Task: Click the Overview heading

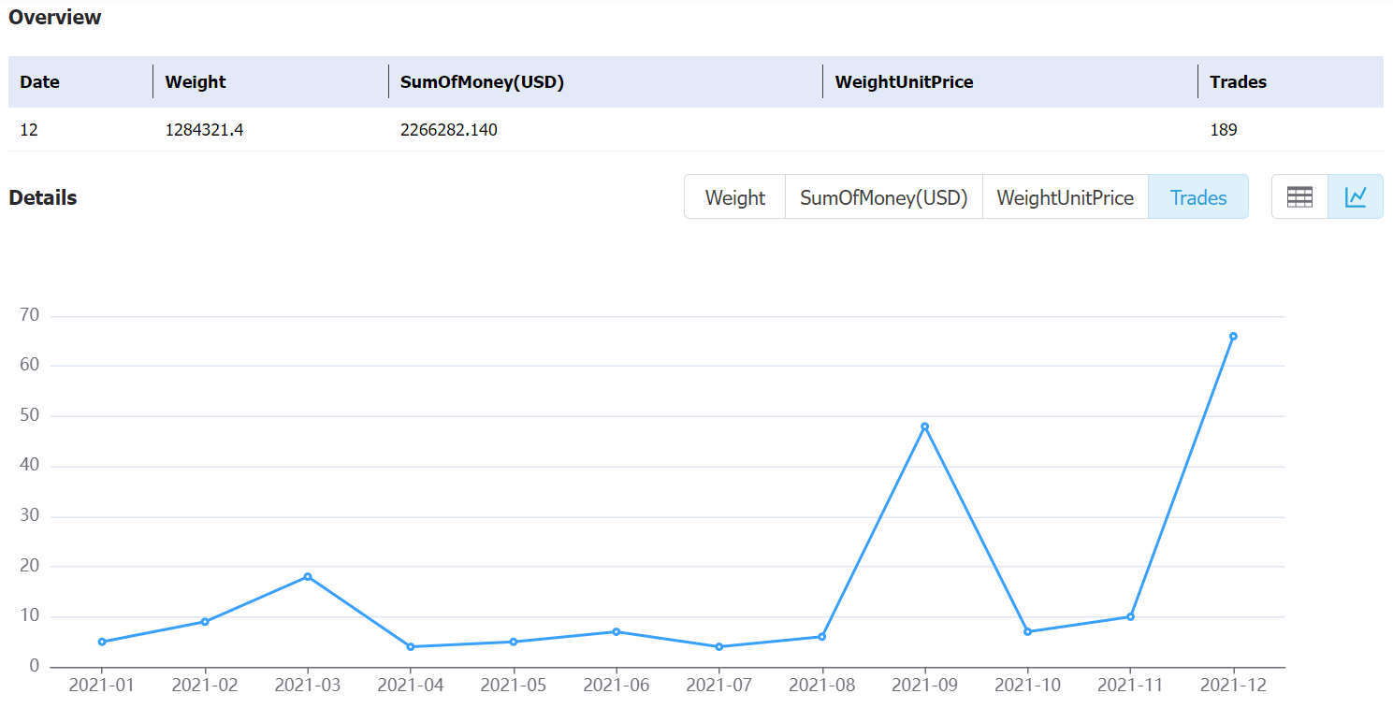Action: click(55, 17)
